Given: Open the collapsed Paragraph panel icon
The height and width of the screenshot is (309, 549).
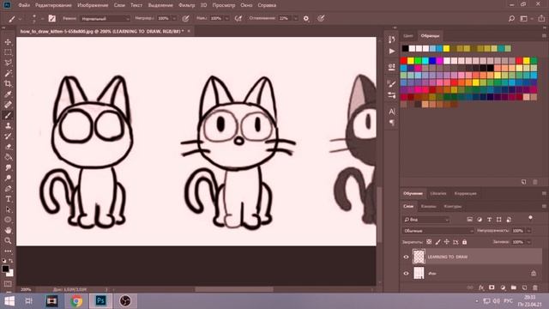Looking at the screenshot, I should [x=392, y=123].
